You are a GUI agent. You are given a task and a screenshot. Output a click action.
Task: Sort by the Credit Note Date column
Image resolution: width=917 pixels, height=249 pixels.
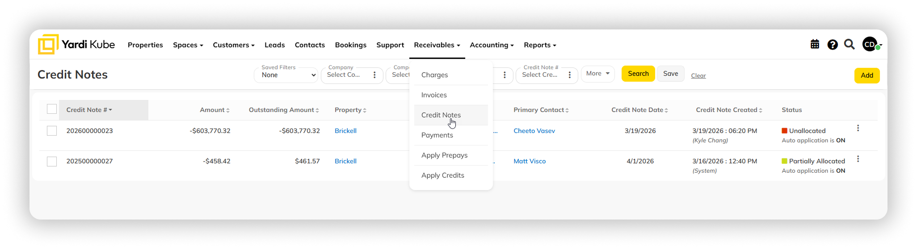tap(639, 110)
